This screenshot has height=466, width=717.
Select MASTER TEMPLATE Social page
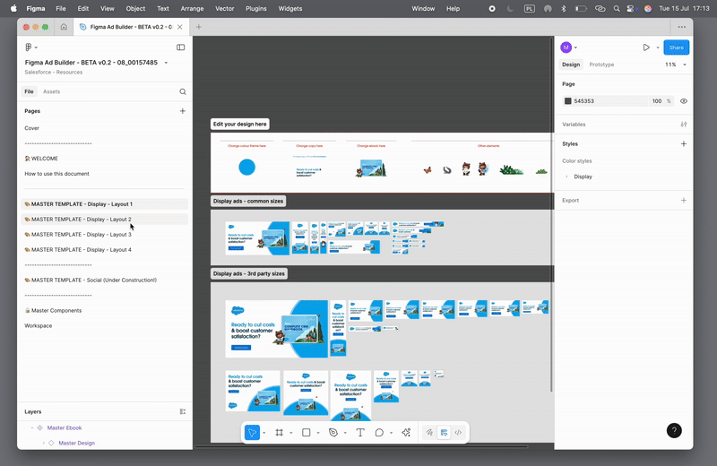coord(104,280)
